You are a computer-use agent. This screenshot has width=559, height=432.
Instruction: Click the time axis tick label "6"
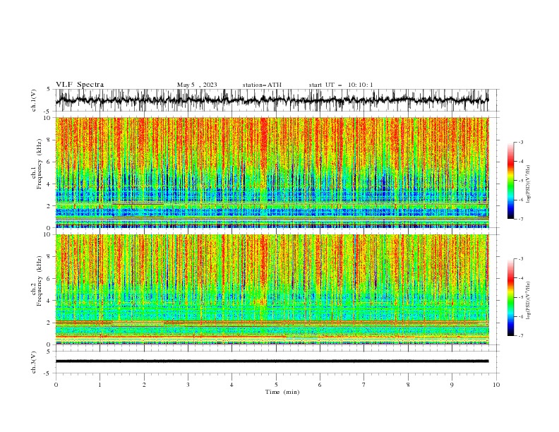320,385
